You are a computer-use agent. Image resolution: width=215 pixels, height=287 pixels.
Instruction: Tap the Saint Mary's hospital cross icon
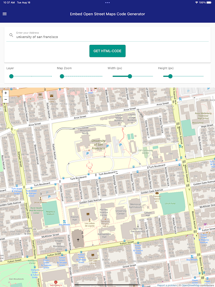(56, 282)
